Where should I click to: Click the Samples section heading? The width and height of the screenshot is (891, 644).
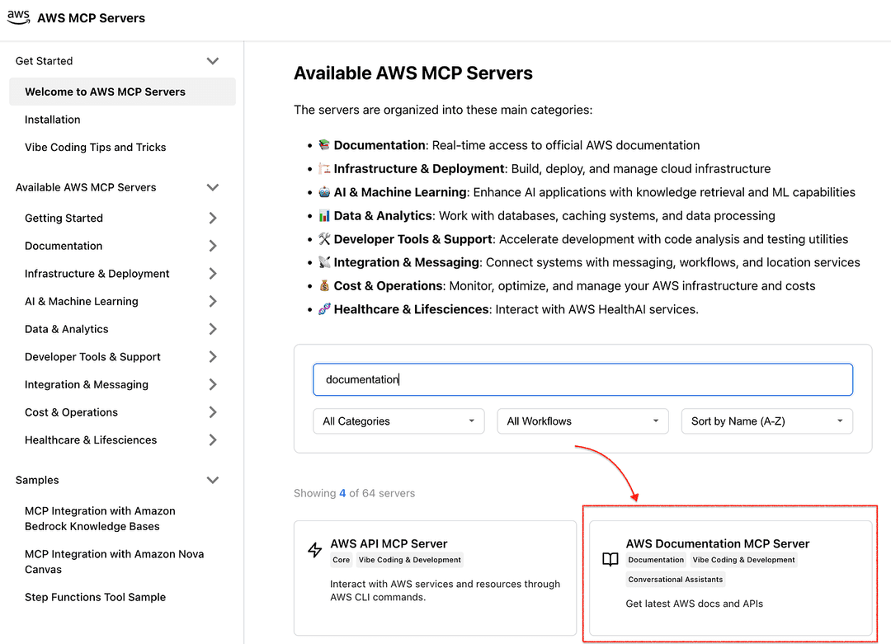click(x=37, y=480)
